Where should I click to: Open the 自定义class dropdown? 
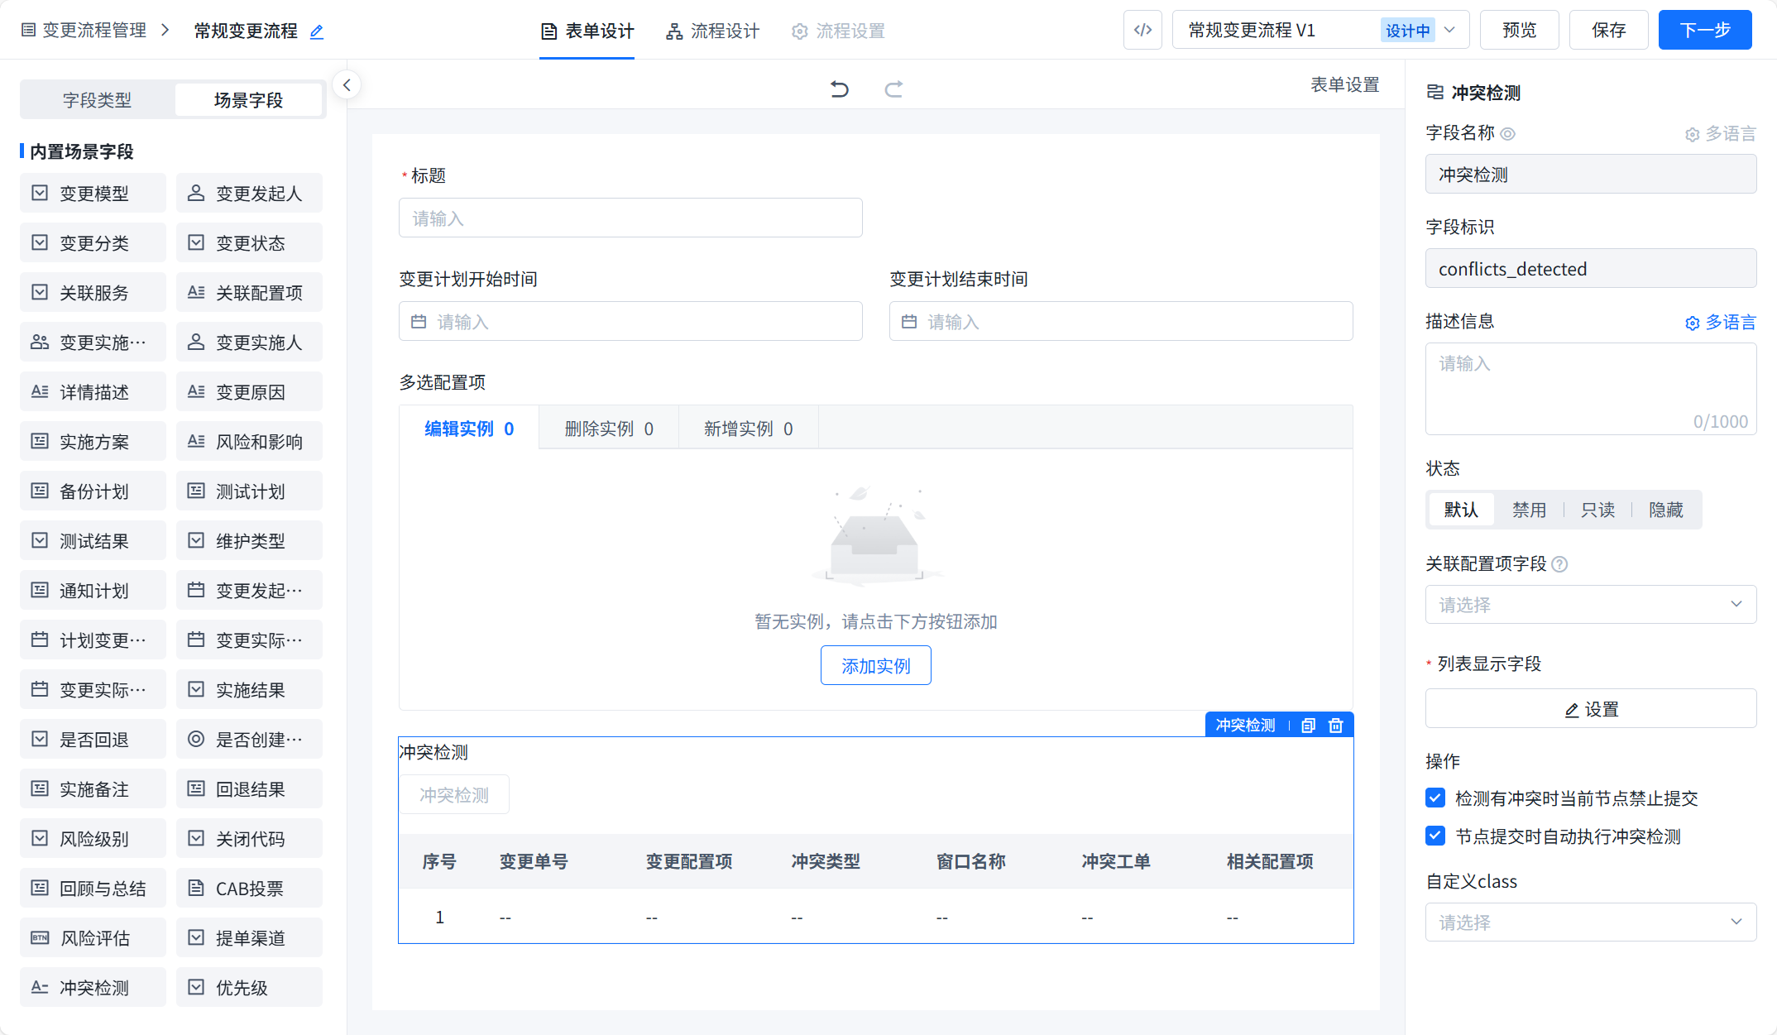tap(1590, 922)
